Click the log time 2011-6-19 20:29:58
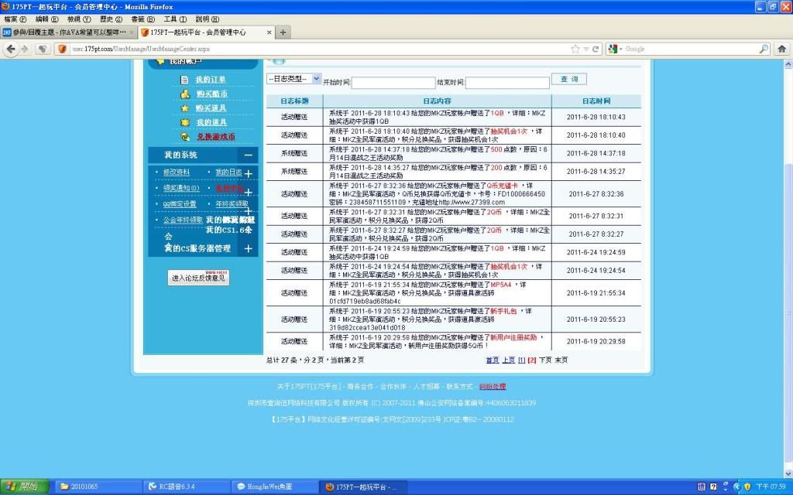Screen dimensions: 793x495 (596, 341)
